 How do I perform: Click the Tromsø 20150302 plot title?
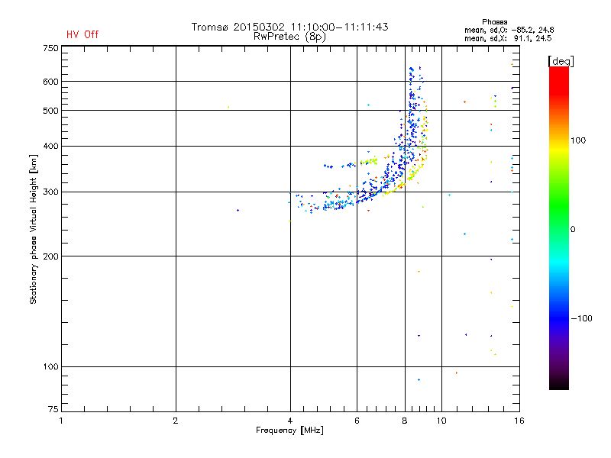[x=289, y=27]
